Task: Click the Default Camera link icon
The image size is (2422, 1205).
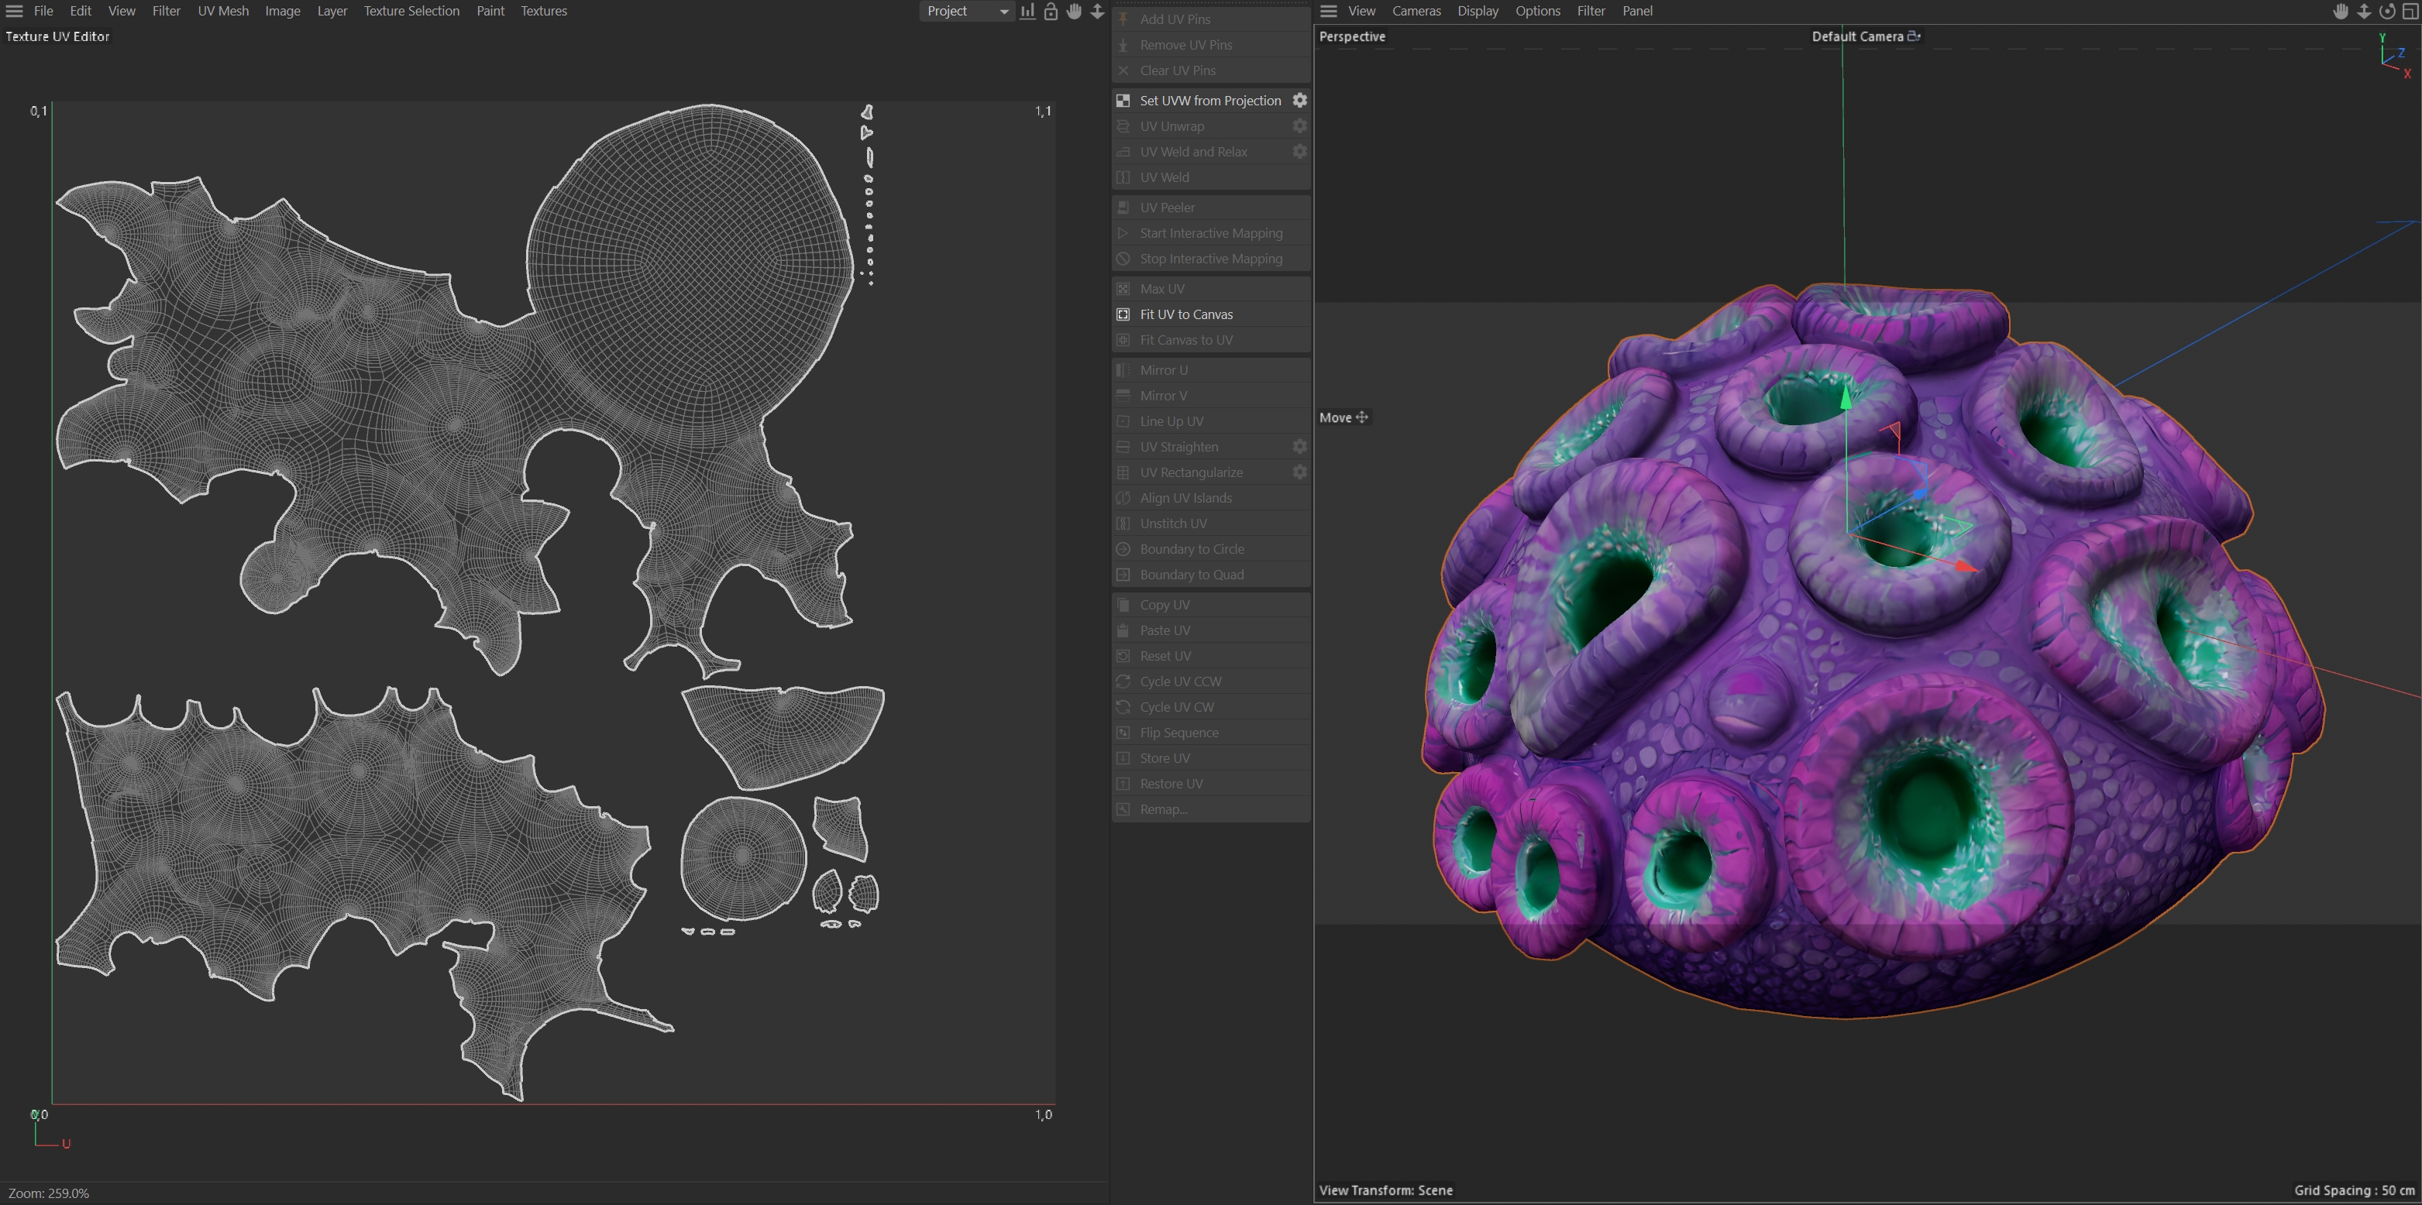Action: tap(1913, 36)
